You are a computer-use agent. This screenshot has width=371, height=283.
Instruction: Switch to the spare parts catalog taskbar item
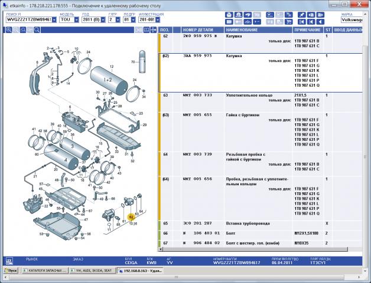click(45, 270)
